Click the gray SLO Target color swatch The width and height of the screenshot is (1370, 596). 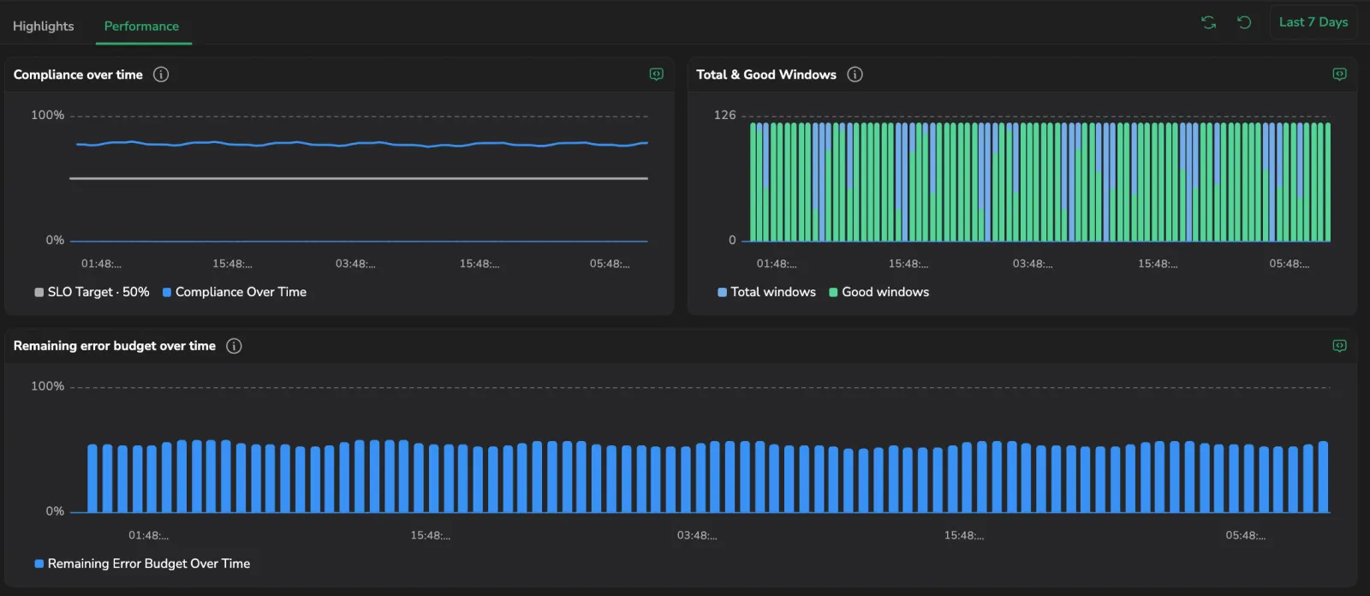click(x=39, y=292)
